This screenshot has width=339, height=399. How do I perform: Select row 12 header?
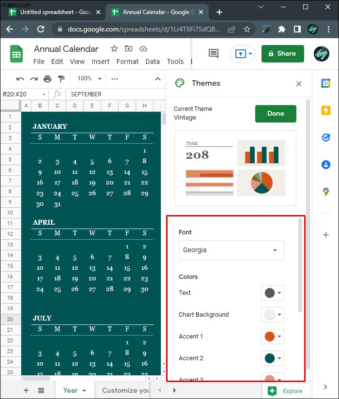[10, 234]
